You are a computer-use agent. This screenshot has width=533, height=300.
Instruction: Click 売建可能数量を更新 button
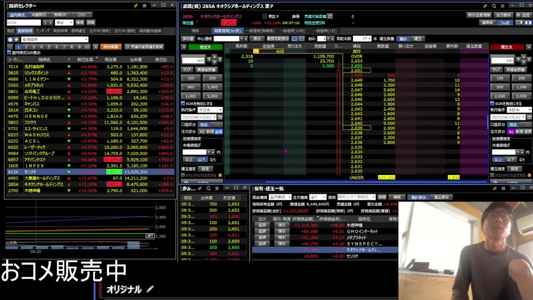tap(144, 47)
